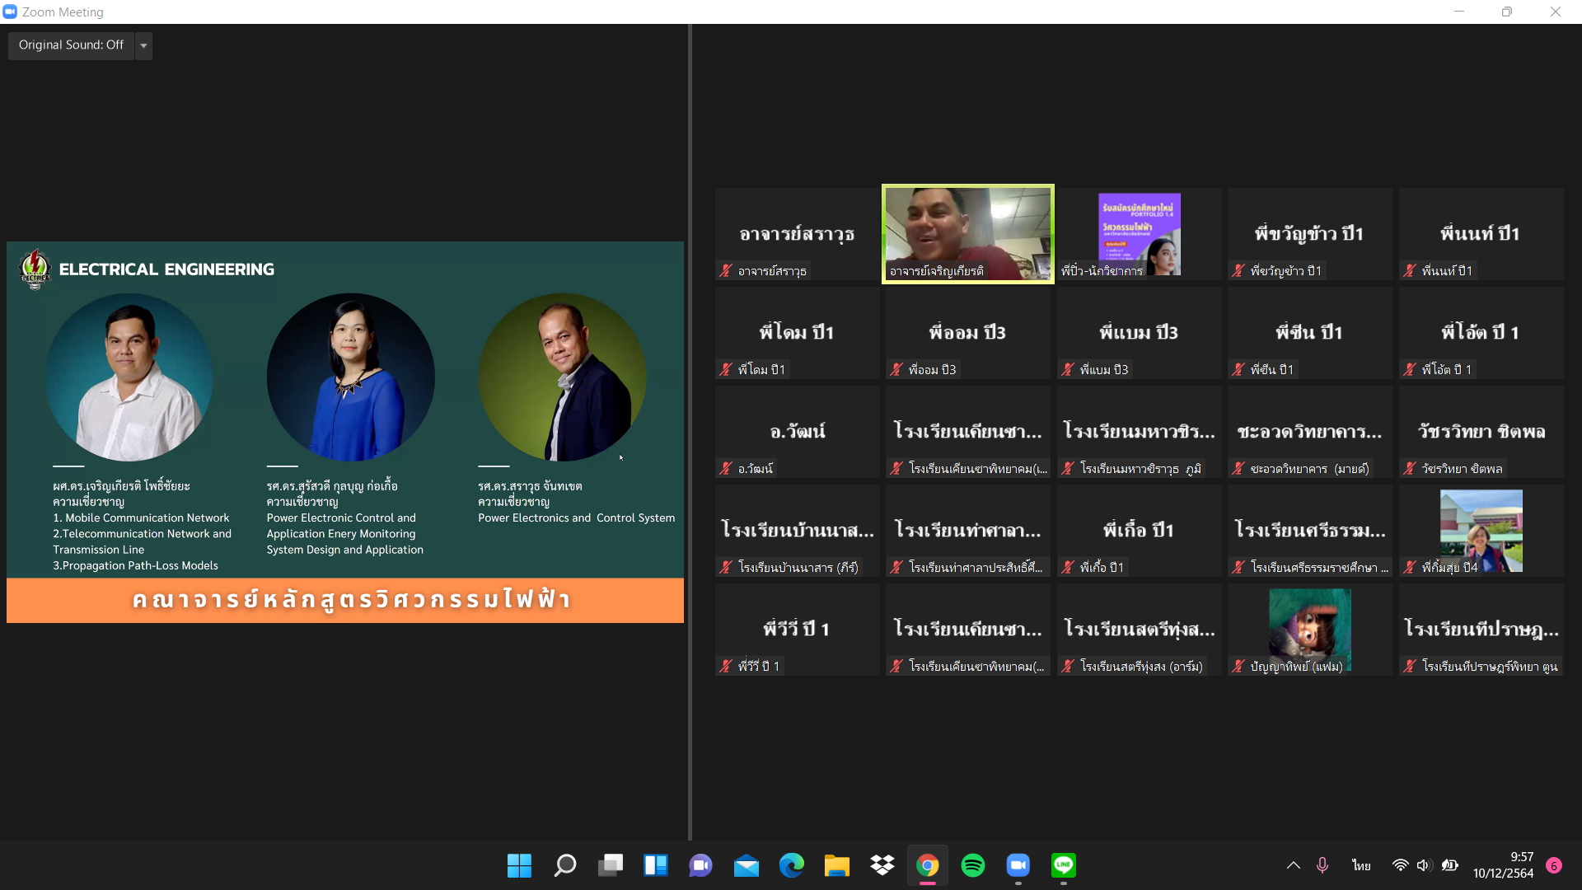Open the notification badge showing 6
This screenshot has width=1582, height=890.
(1554, 865)
